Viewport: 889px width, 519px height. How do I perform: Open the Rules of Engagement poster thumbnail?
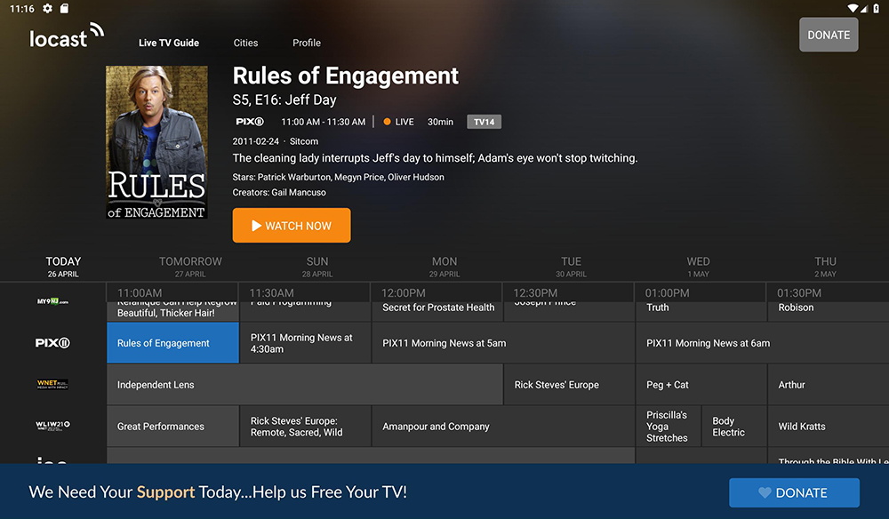click(156, 142)
